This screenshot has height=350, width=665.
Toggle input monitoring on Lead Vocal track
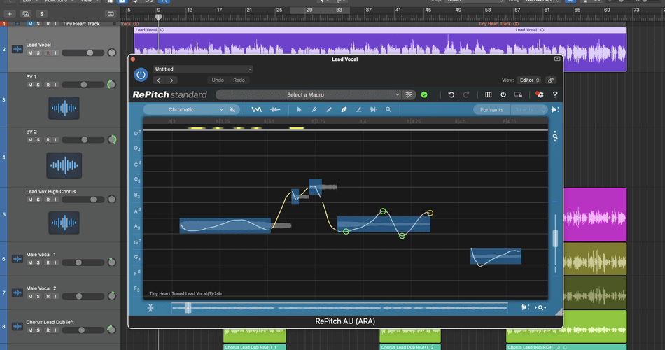point(55,53)
